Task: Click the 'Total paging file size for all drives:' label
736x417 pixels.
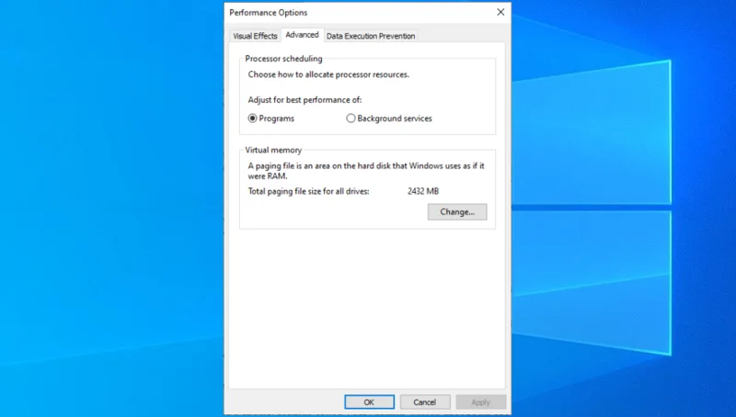Action: tap(308, 191)
